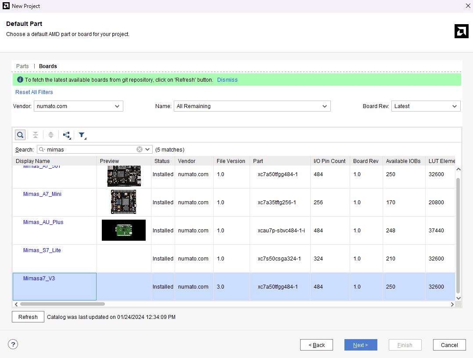Switch to the Parts tab
The height and width of the screenshot is (358, 473).
[22, 66]
